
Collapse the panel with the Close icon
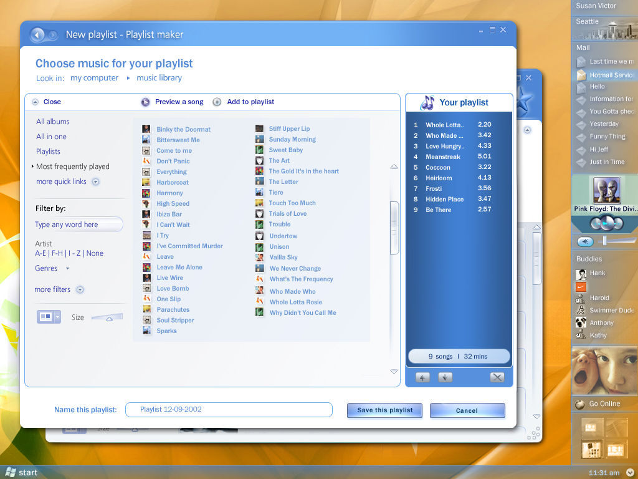pos(36,102)
